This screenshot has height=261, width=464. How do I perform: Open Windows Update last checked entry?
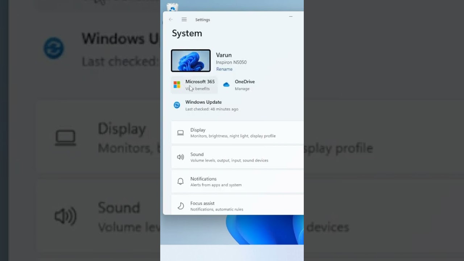(x=206, y=105)
